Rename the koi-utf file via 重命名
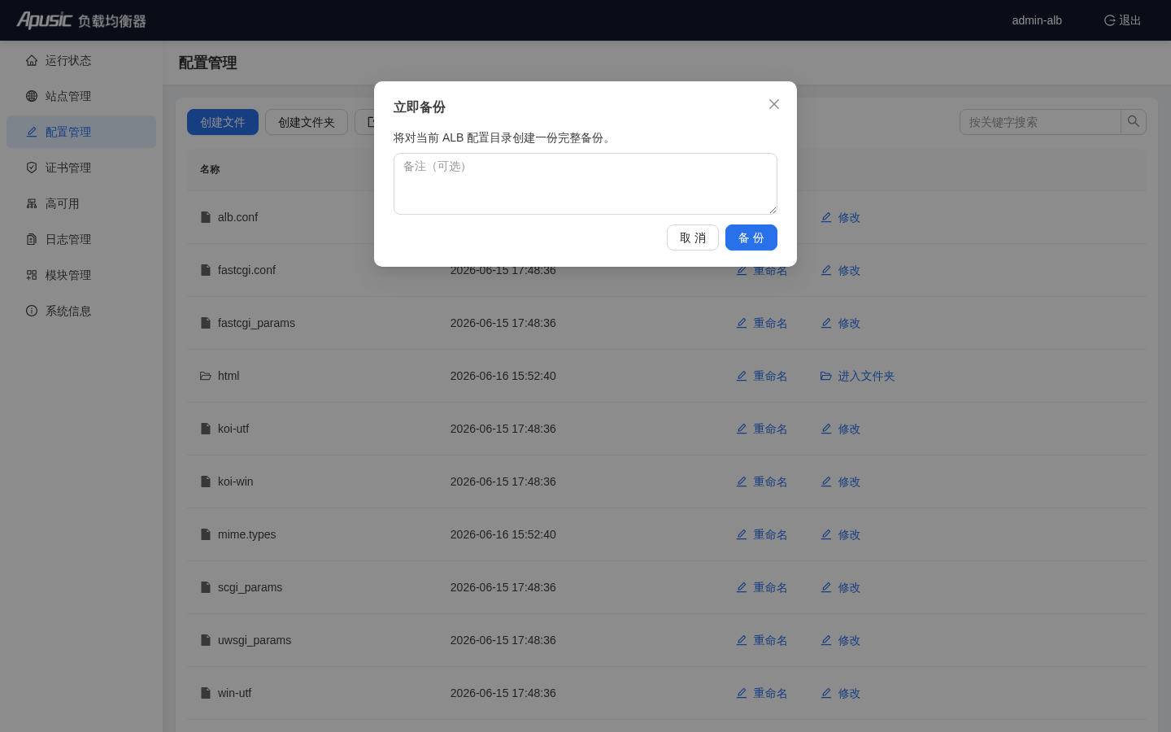Viewport: 1171px width, 732px height. (x=762, y=429)
